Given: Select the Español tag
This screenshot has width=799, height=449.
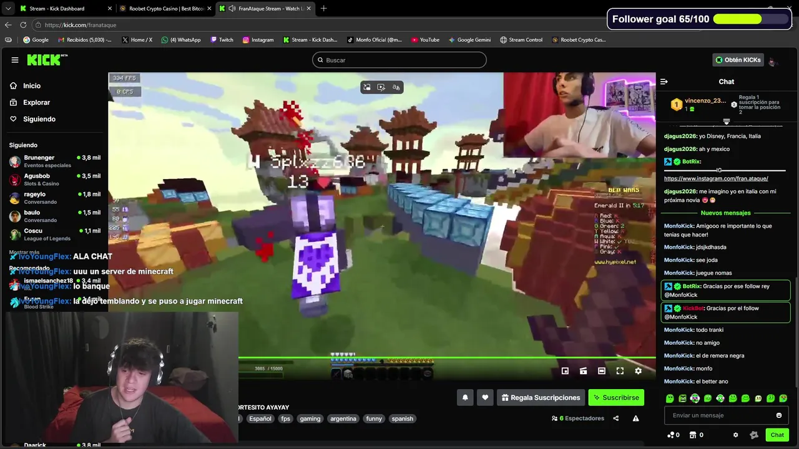Looking at the screenshot, I should (260, 418).
